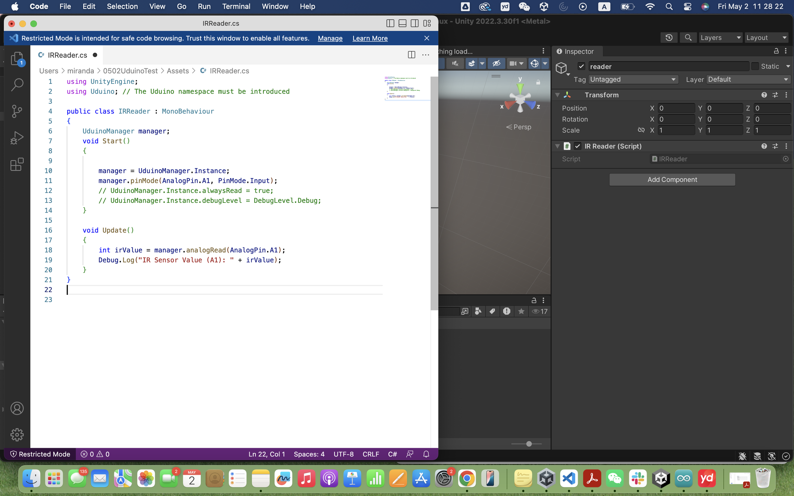This screenshot has height=496, width=794.
Task: Click the Position X input field
Action: click(676, 108)
